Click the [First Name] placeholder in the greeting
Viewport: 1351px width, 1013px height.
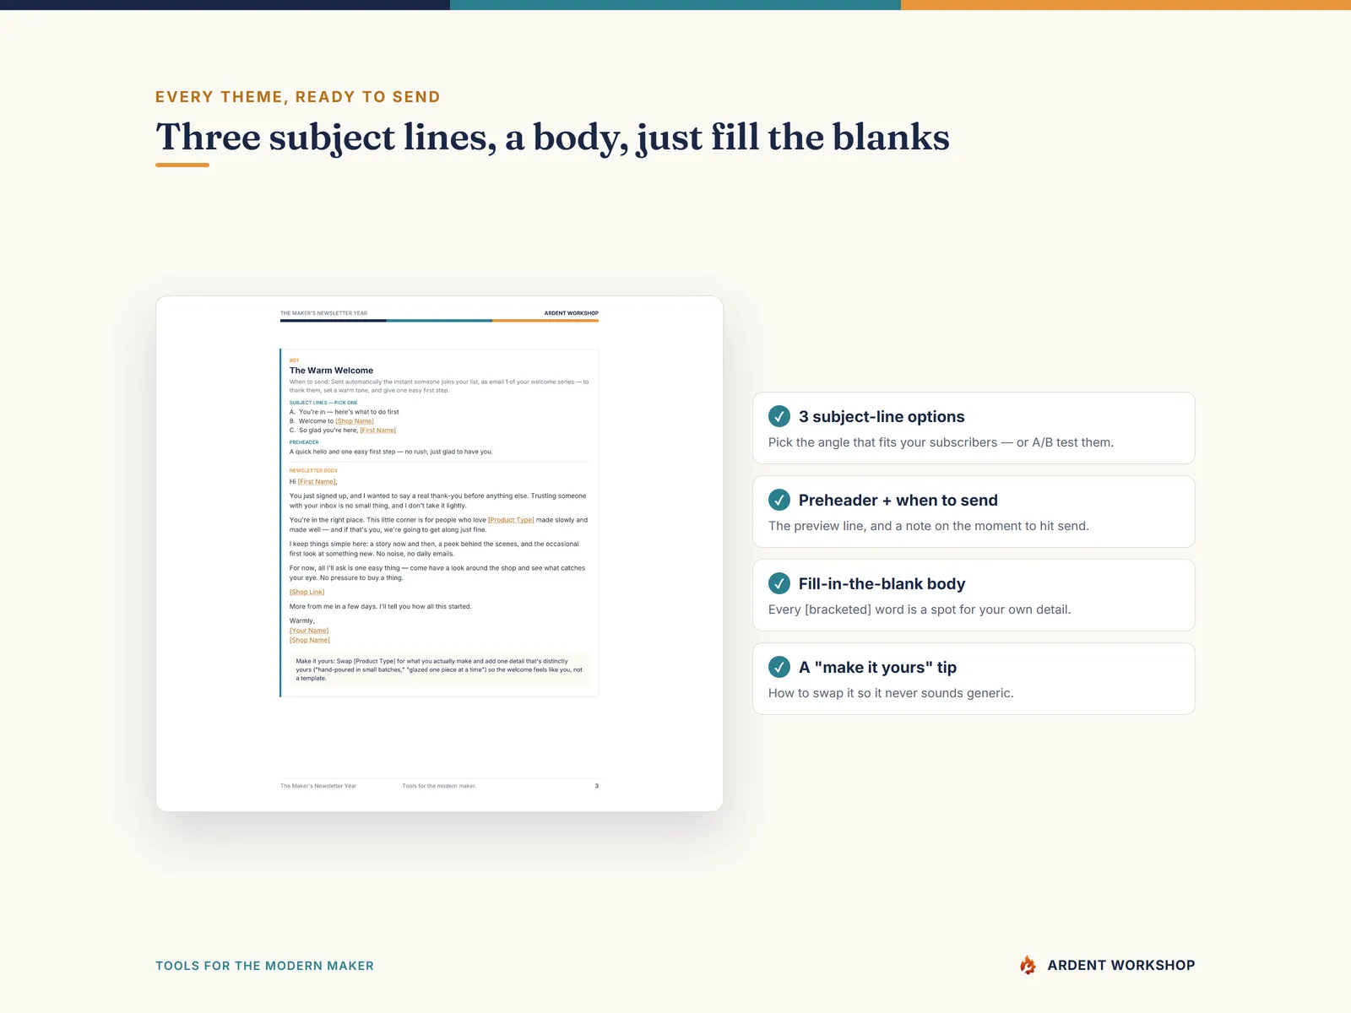(x=317, y=482)
